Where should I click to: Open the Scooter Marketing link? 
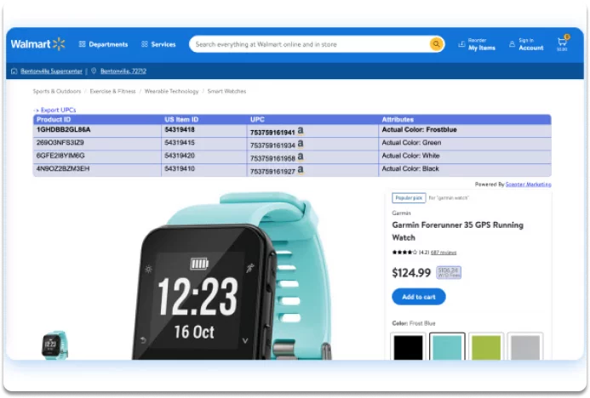(x=529, y=185)
